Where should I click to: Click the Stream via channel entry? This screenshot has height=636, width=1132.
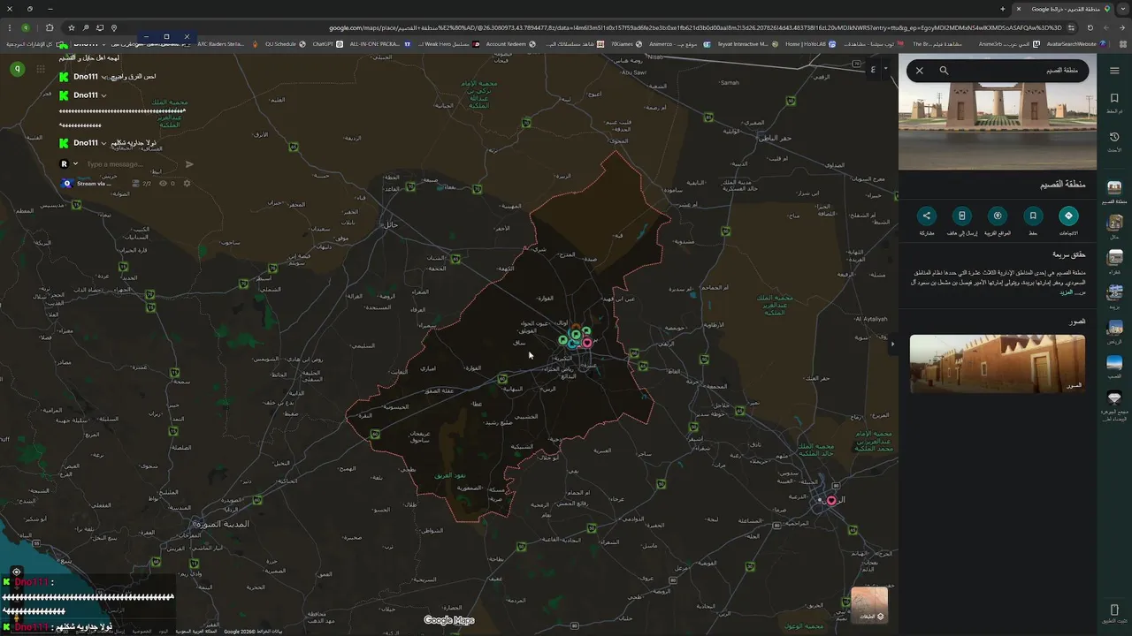point(88,184)
